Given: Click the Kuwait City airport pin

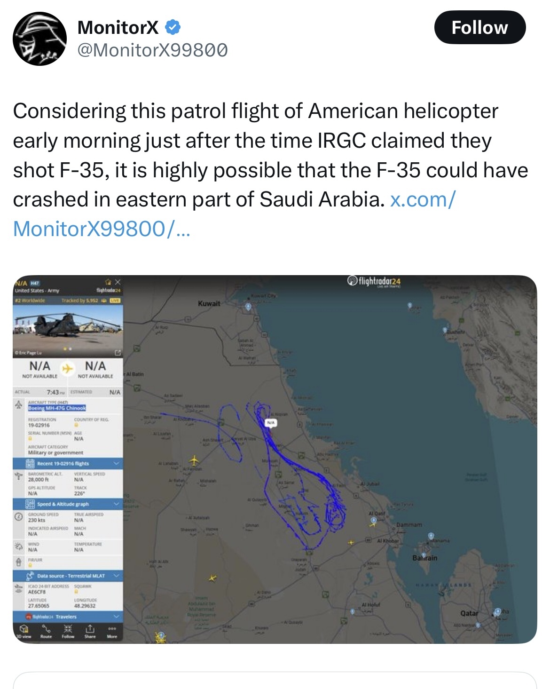Looking at the screenshot, I should (x=249, y=307).
